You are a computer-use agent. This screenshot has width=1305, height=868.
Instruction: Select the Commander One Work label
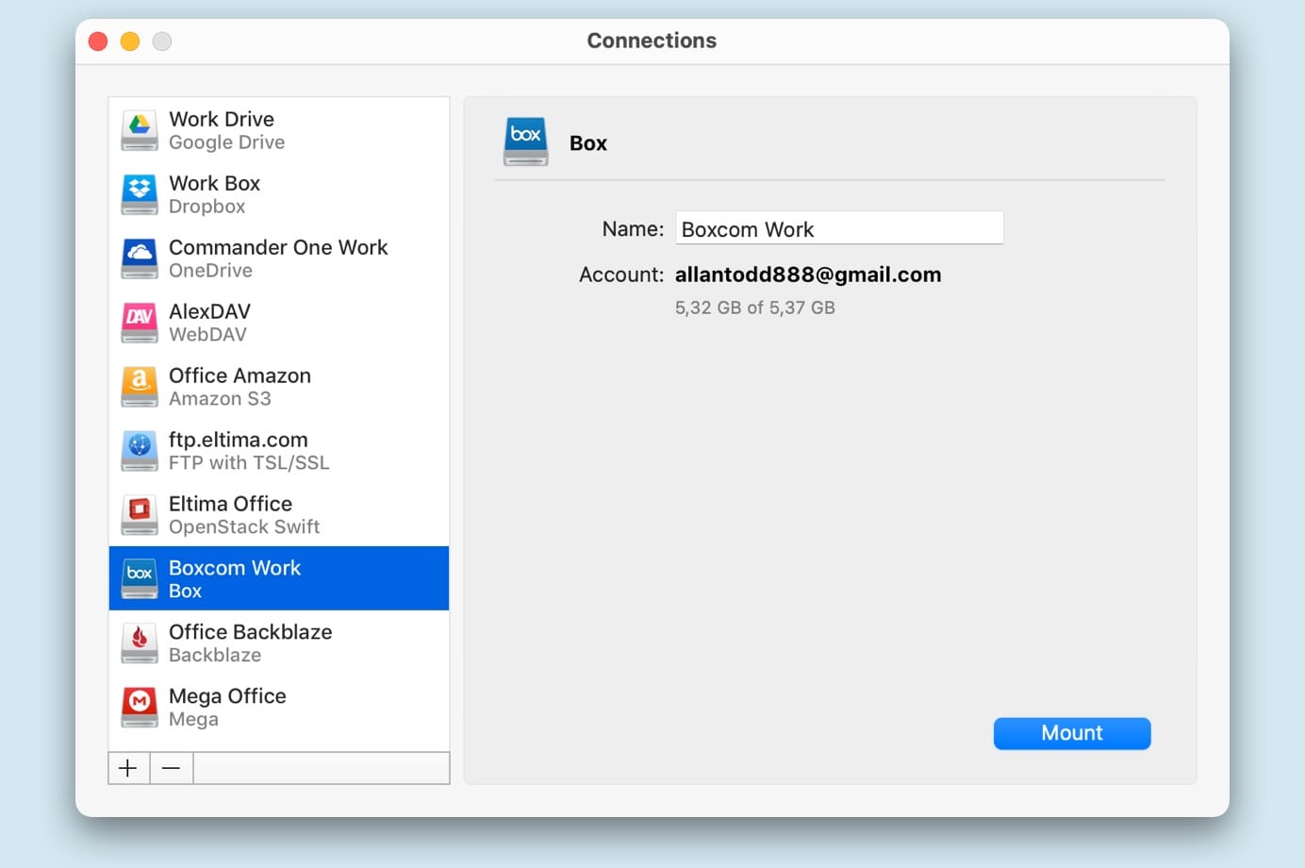(278, 247)
